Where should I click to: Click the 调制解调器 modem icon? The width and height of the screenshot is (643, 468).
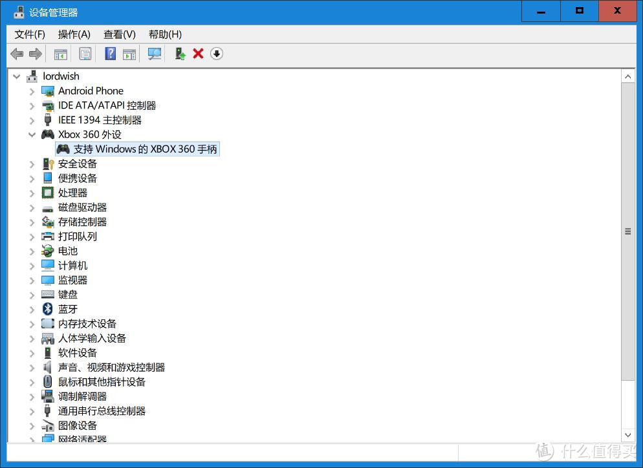coord(48,396)
